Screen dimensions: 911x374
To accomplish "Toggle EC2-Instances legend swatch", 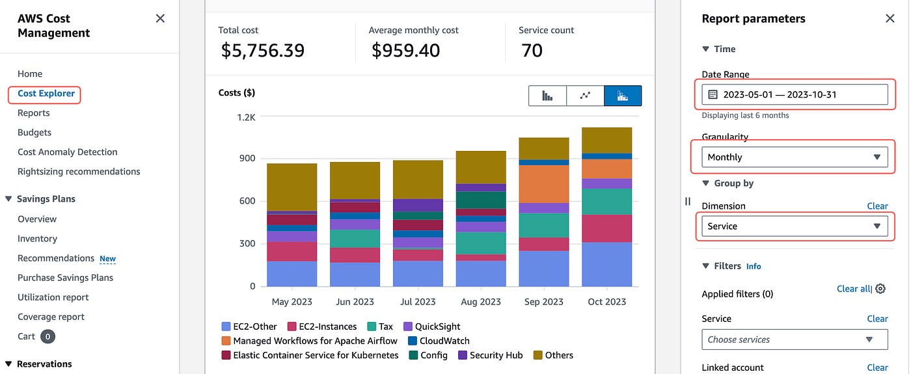I will tap(292, 327).
